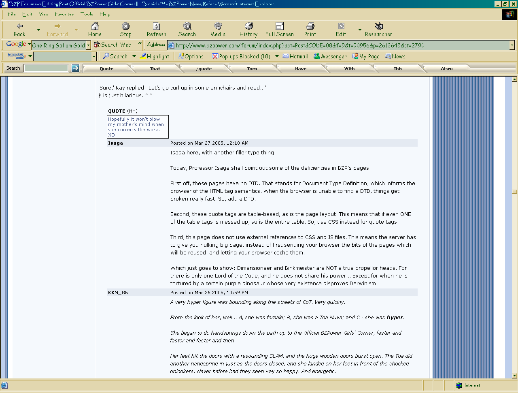Expand the Back button history dropdown
518x393 pixels.
pyautogui.click(x=38, y=30)
